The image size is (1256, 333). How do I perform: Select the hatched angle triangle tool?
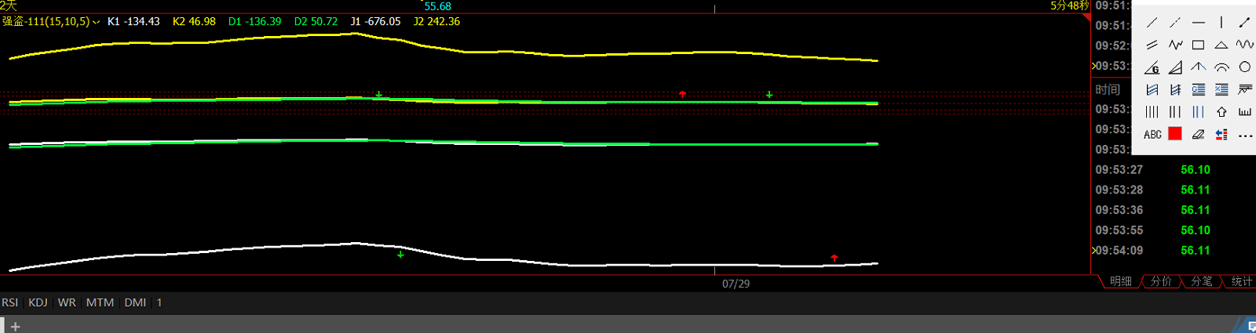pos(1175,67)
